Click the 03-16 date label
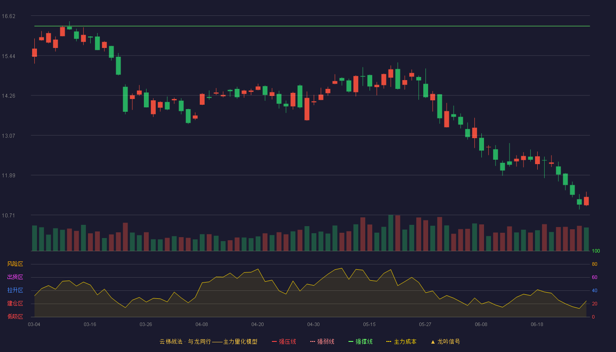Screen dimensions: 616x352 pyautogui.click(x=90, y=324)
